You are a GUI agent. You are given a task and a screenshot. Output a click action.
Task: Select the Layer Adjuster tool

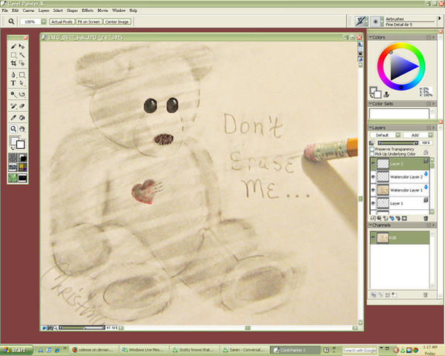tap(22, 46)
